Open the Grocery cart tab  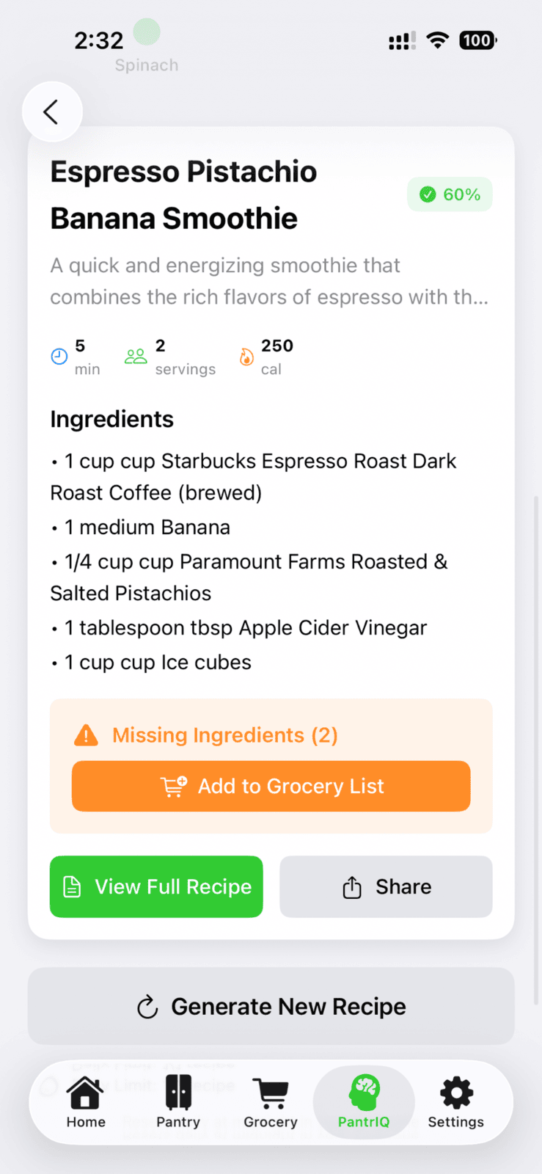click(x=271, y=1102)
